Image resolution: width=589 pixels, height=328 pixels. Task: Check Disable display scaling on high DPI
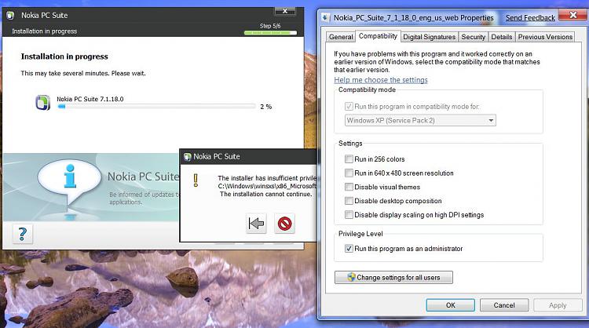pos(349,215)
